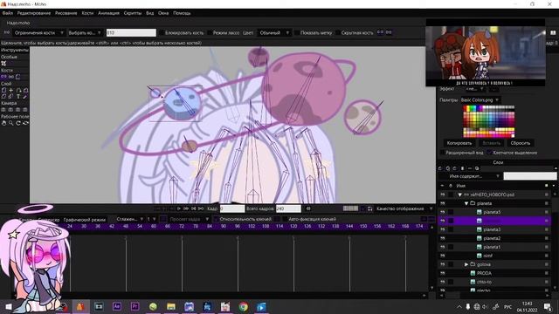The width and height of the screenshot is (559, 314).
Task: Select the Set Origin plus-shaped layer tool
Action: [11, 91]
